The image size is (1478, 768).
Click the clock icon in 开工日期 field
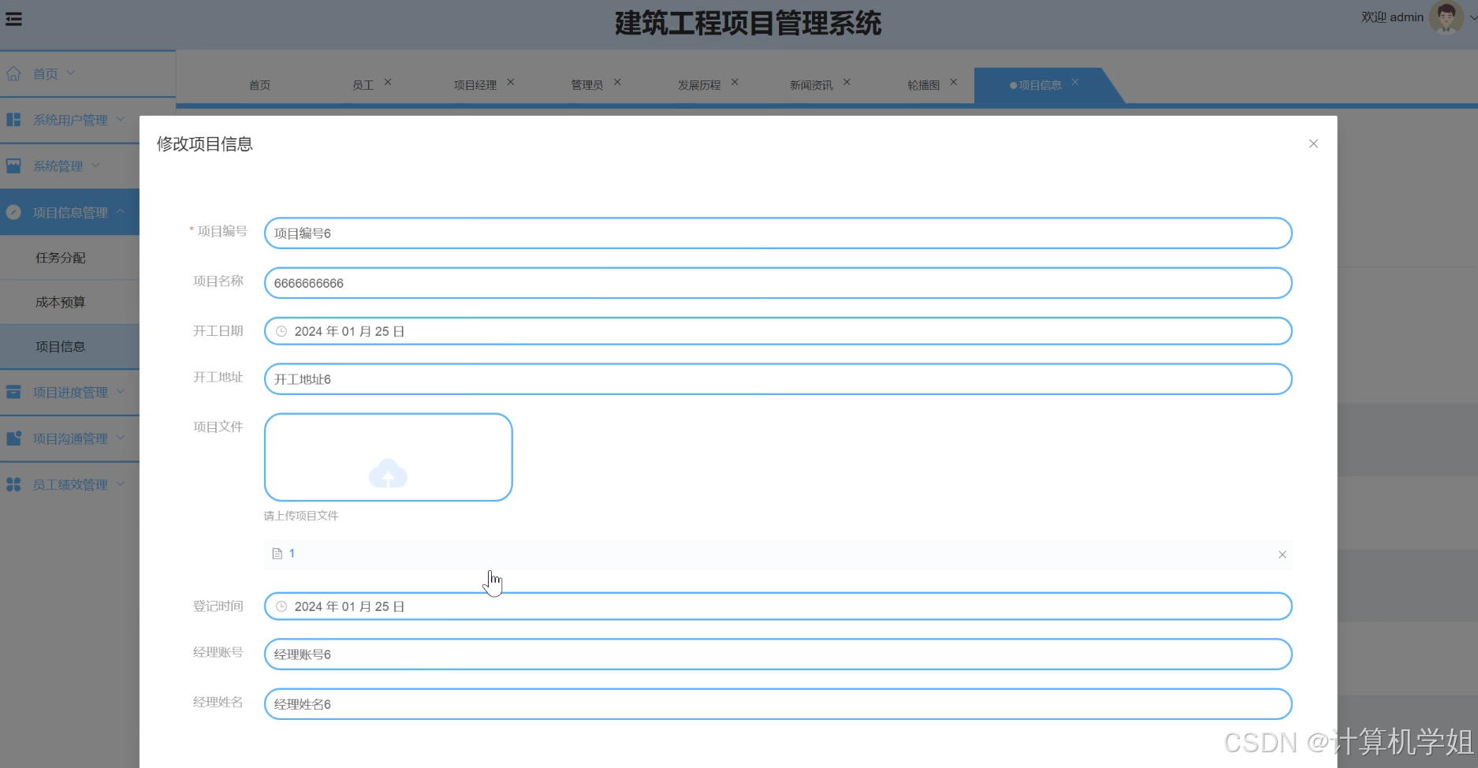[x=281, y=331]
